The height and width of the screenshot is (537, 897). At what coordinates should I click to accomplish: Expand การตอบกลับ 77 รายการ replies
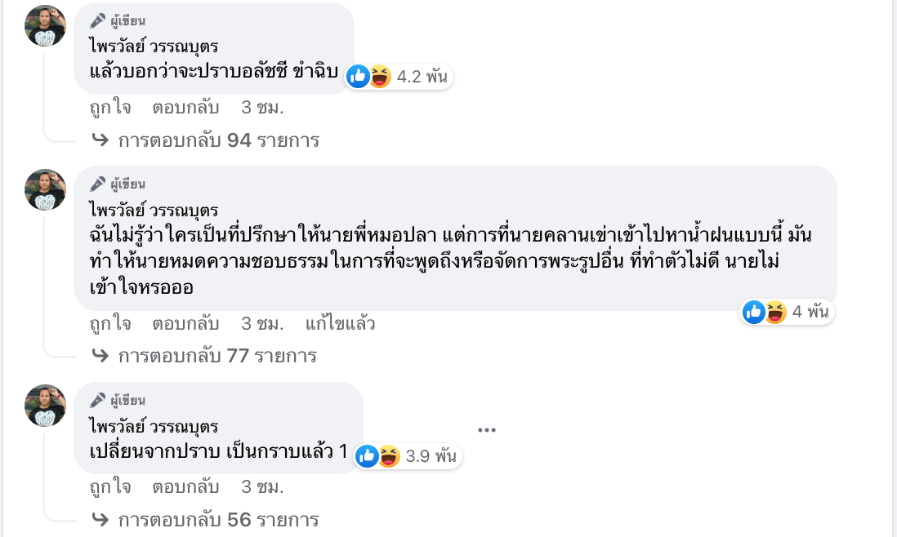click(x=217, y=356)
